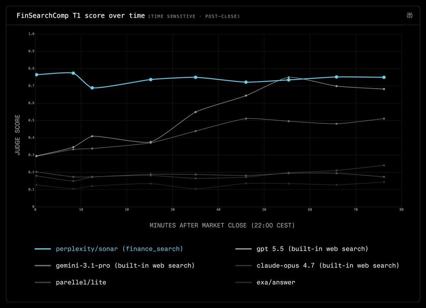Click the gray data point at 0.51 near 46 minutes
The width and height of the screenshot is (426, 308).
tap(246, 118)
